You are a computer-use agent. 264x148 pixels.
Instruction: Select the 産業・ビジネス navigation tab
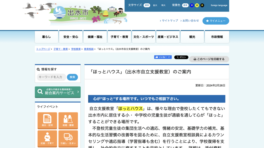tap(168, 36)
